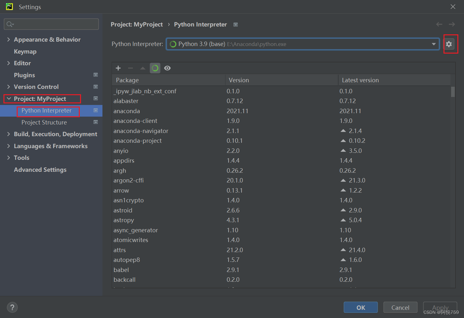Click the project icon next to Version Control
The width and height of the screenshot is (464, 318).
coord(96,87)
